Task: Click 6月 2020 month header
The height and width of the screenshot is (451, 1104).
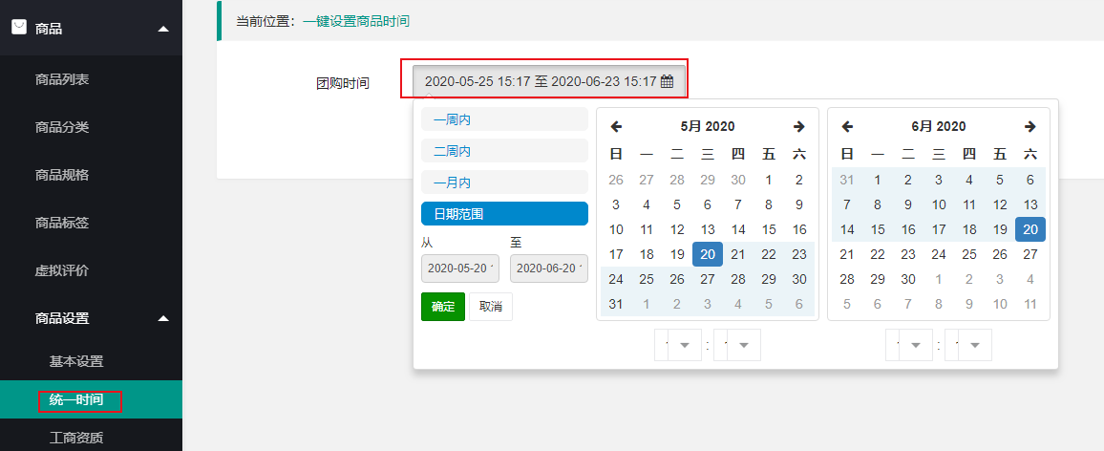Action: pyautogui.click(x=939, y=127)
